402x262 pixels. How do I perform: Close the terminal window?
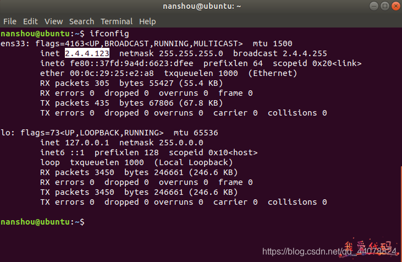396,6
